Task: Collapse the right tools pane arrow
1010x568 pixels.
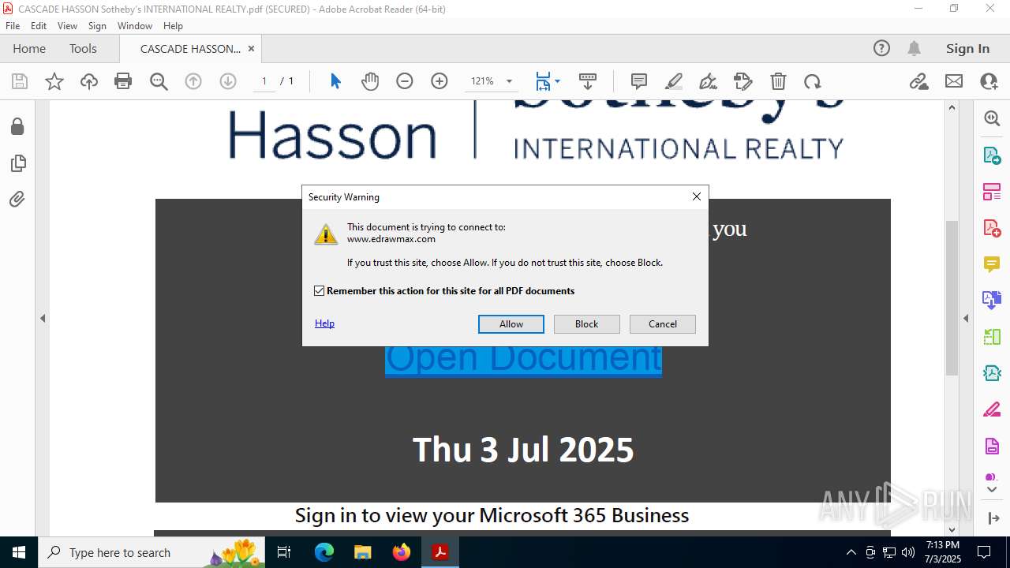Action: click(x=966, y=319)
